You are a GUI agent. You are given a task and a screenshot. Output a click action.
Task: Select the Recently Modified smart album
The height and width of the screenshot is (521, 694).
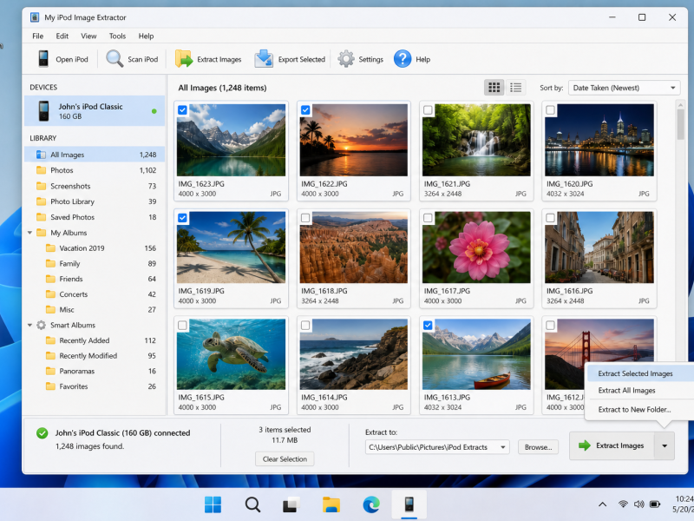point(95,356)
